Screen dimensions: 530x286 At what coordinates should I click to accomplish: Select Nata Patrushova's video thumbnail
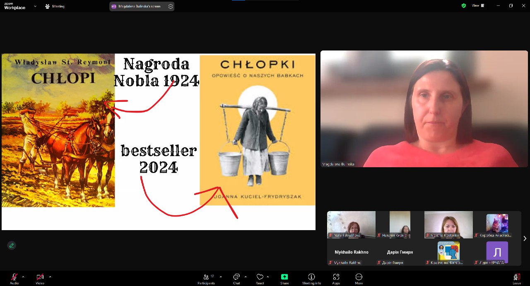click(x=352, y=225)
